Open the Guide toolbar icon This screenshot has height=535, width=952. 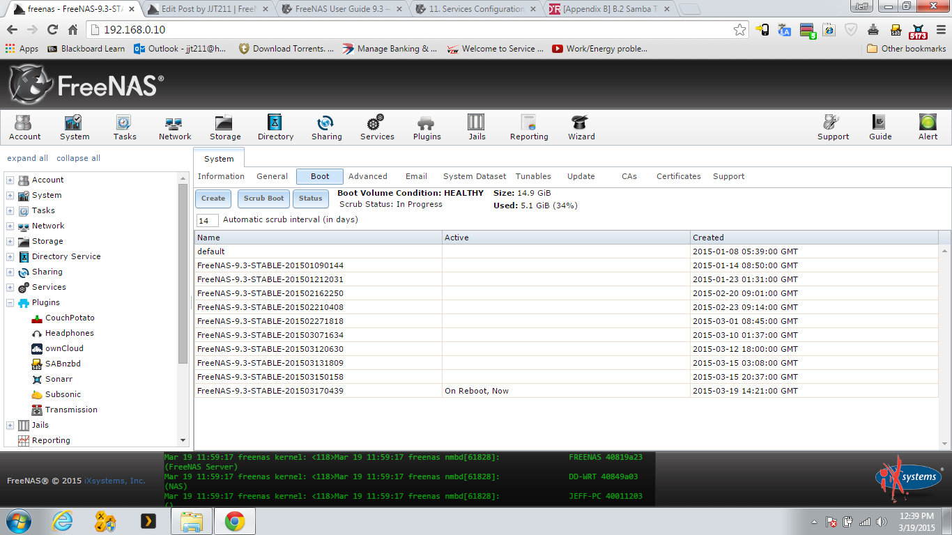(x=880, y=127)
